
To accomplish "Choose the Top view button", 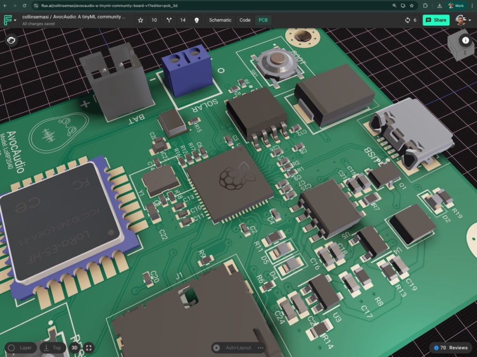I will (x=52, y=348).
